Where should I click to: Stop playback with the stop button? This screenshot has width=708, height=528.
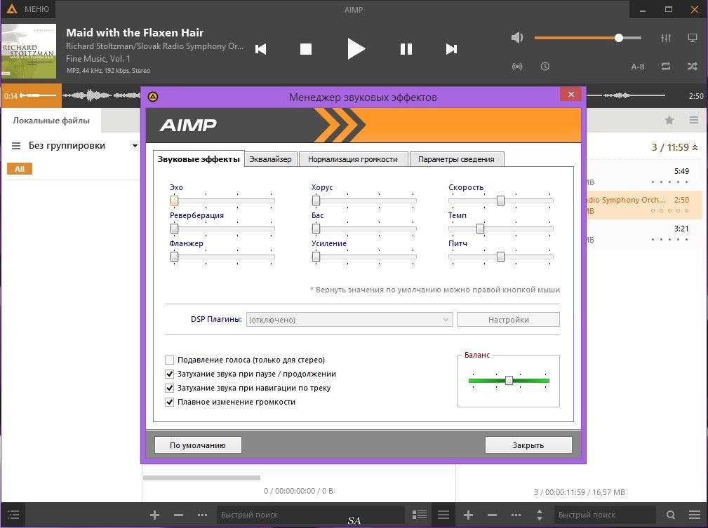306,49
